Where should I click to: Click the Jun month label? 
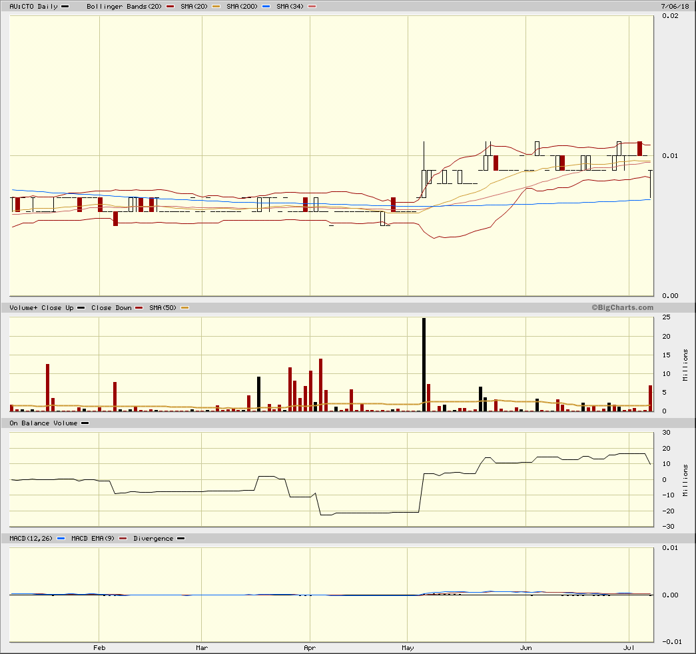pyautogui.click(x=526, y=648)
